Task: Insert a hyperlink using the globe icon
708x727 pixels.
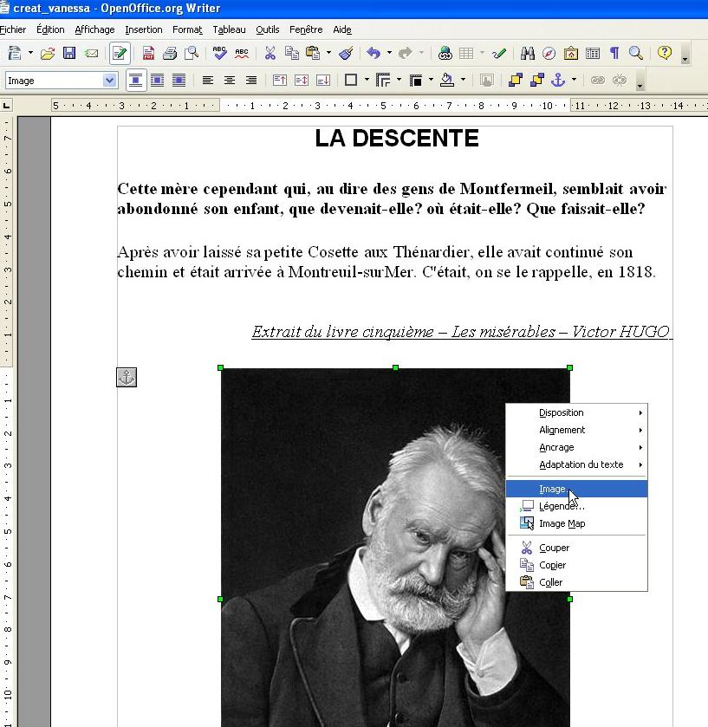Action: (x=445, y=54)
